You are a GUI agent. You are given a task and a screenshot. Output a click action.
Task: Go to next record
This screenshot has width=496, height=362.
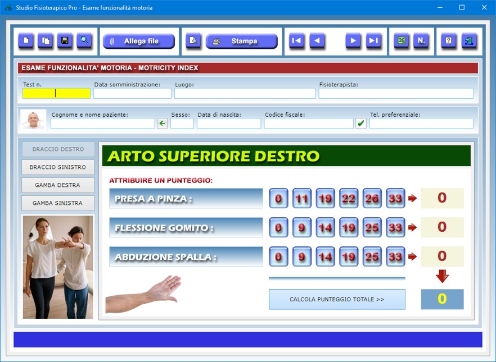pos(353,41)
